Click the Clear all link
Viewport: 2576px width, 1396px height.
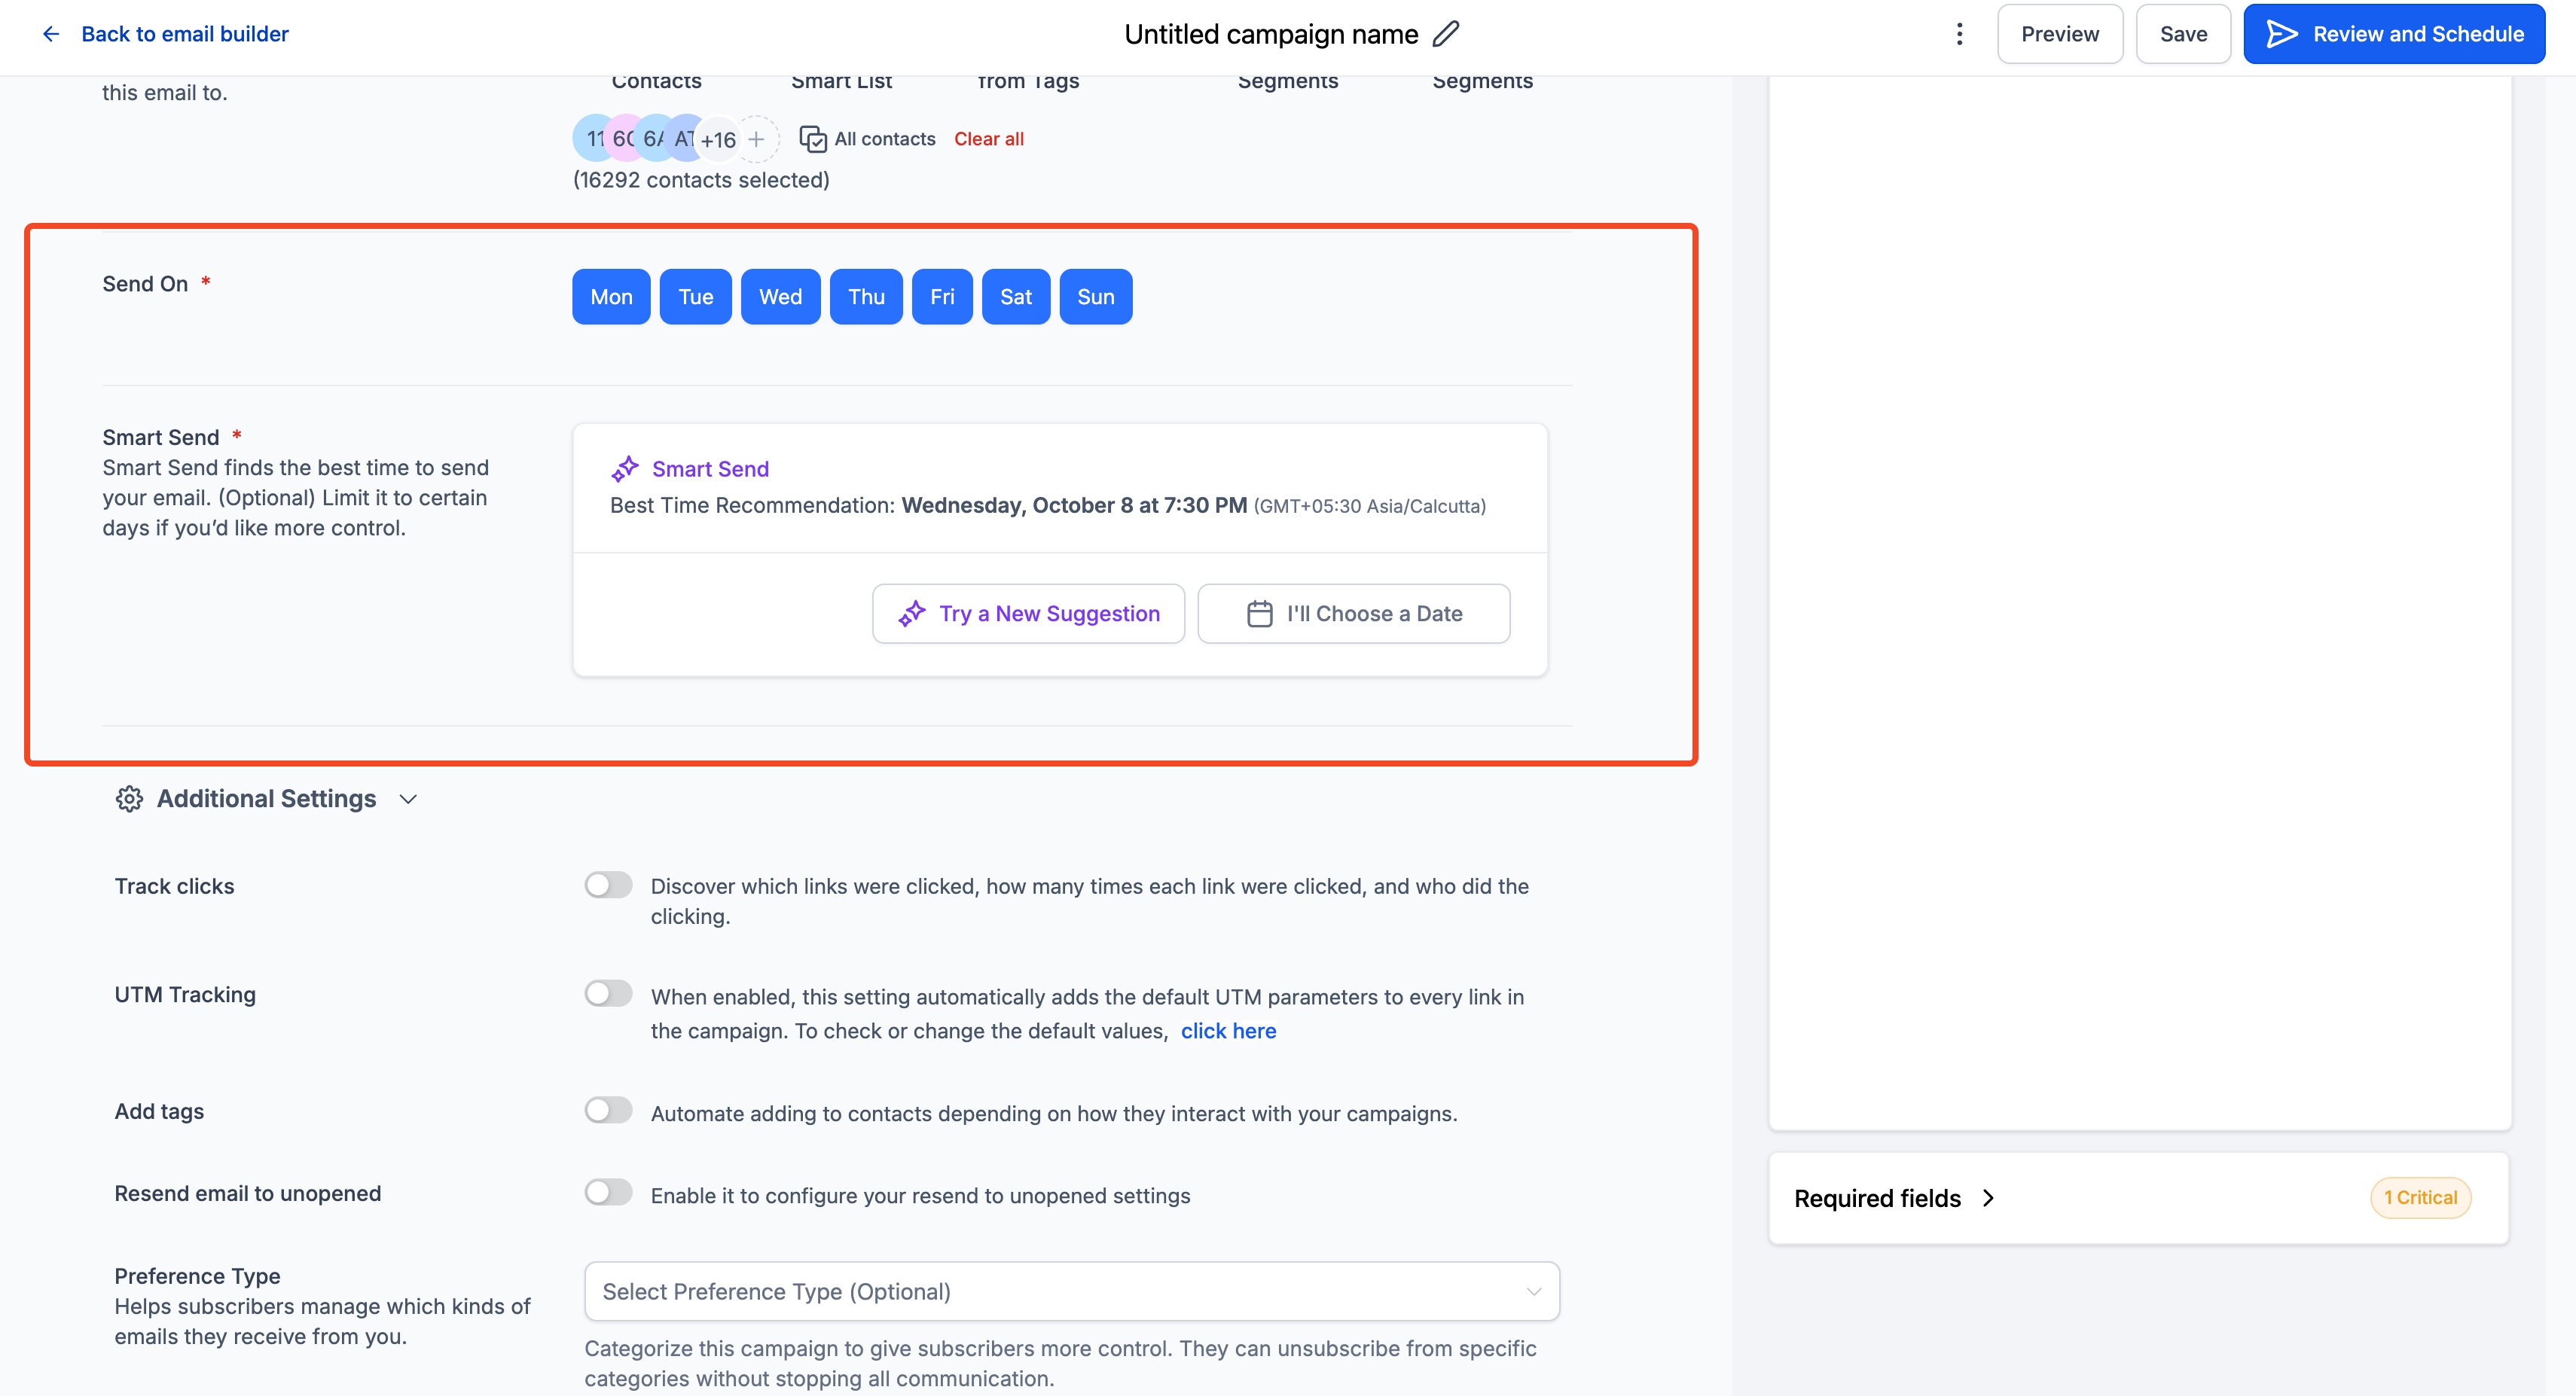point(988,139)
